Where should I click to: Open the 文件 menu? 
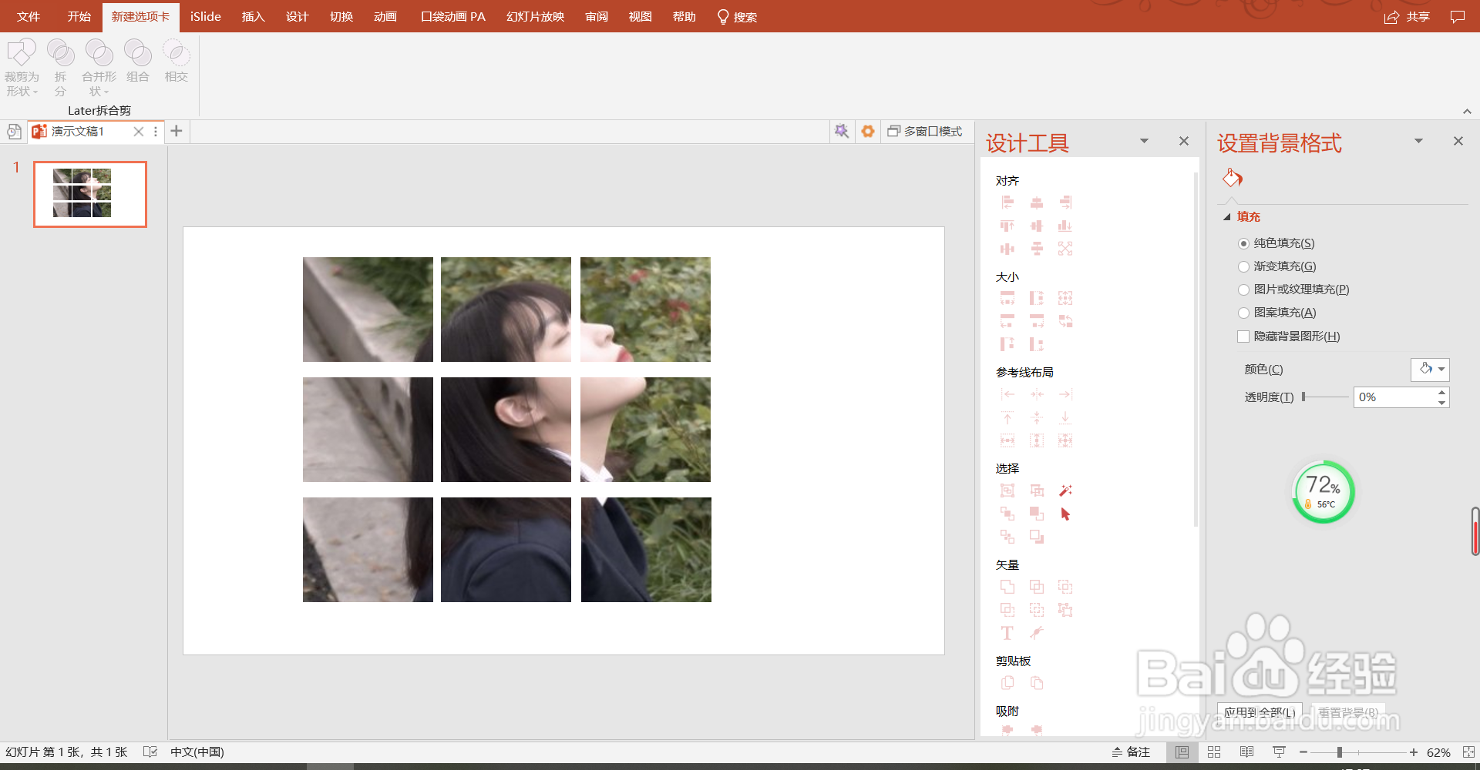point(29,17)
